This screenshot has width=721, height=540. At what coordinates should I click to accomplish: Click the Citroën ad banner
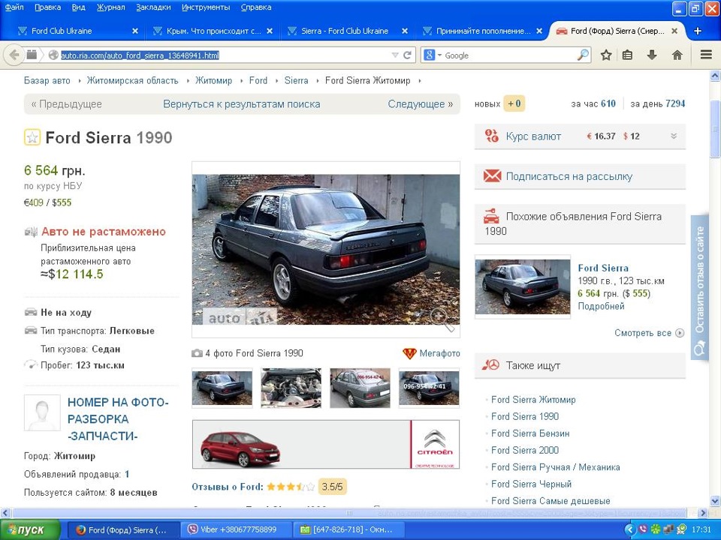(x=325, y=444)
